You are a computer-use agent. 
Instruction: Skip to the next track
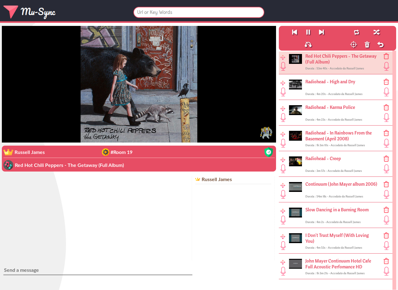click(321, 32)
